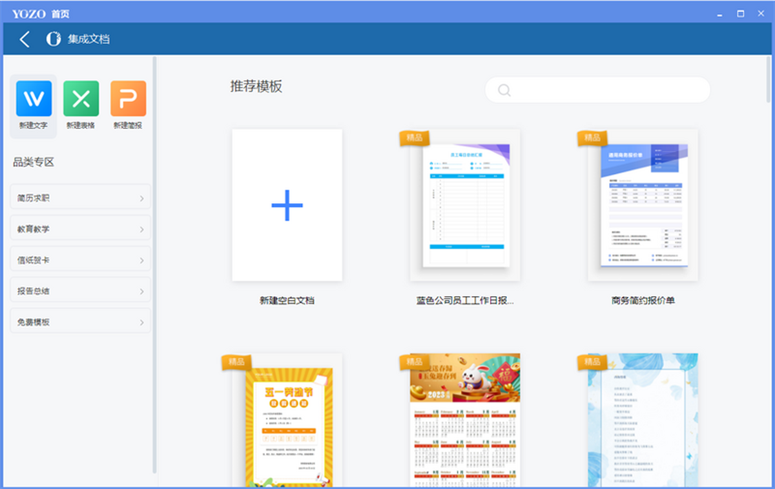Viewport: 775px width, 489px height.
Task: Click the 新建文字 document icon
Action: pyautogui.click(x=33, y=99)
